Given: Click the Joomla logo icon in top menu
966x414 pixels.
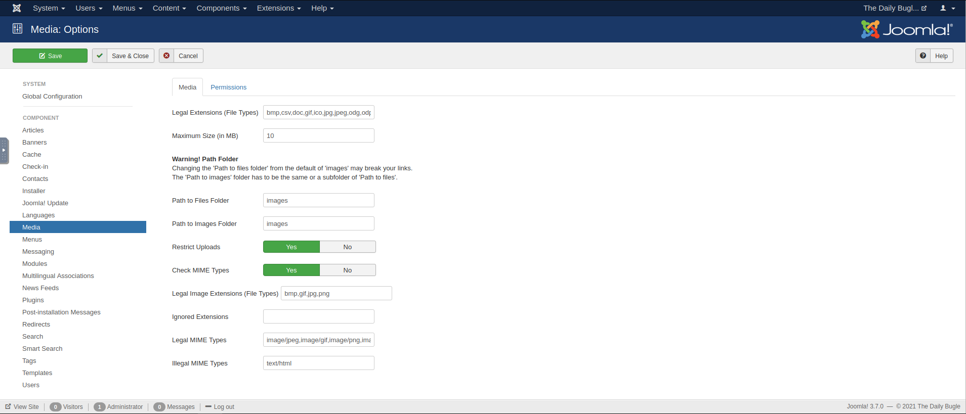Looking at the screenshot, I should click(x=17, y=8).
